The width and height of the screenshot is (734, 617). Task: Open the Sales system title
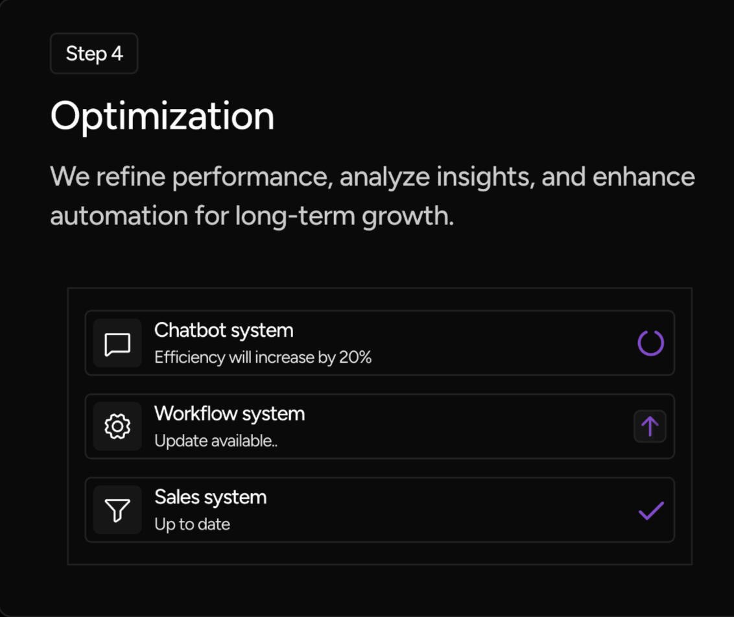(x=210, y=497)
